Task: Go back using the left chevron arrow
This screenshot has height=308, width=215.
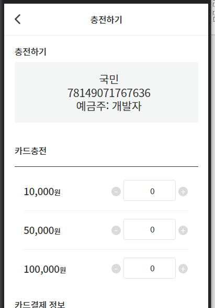Action: tap(18, 19)
